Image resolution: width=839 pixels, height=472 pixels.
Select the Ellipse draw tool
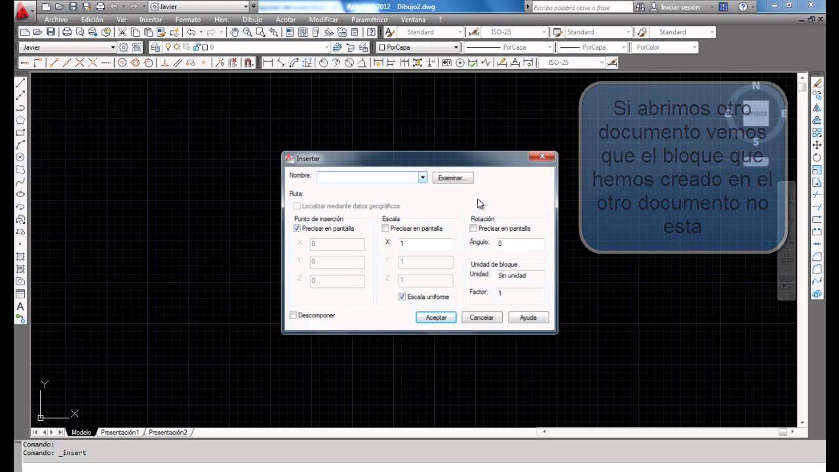tap(20, 195)
